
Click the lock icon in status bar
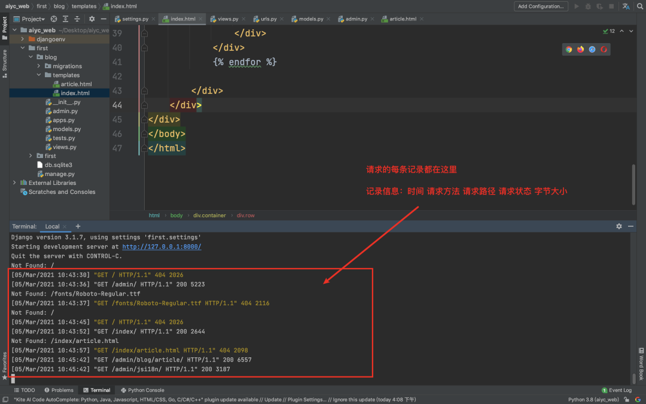click(x=627, y=399)
